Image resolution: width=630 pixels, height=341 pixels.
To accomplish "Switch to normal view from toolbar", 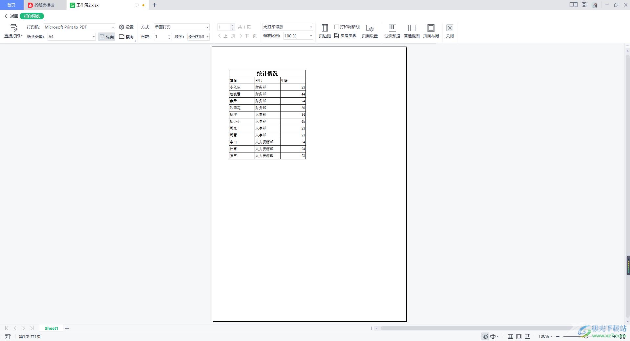I will coord(411,31).
